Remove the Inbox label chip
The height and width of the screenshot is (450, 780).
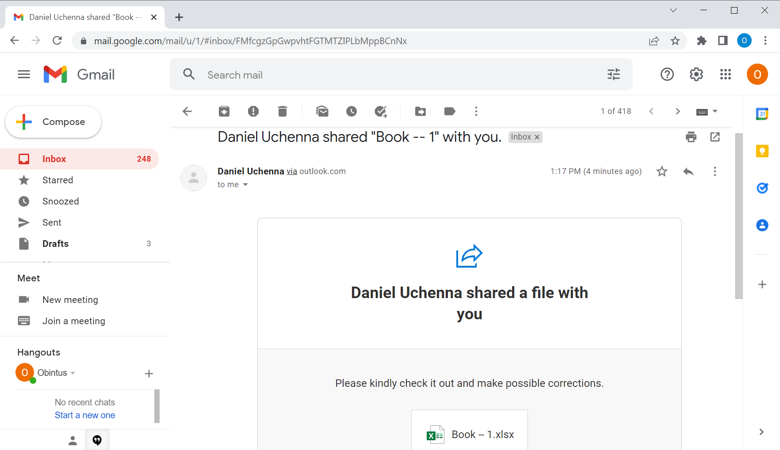(537, 137)
